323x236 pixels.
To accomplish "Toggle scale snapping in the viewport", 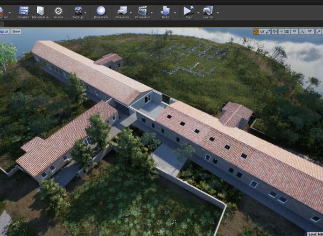I will point(319,32).
